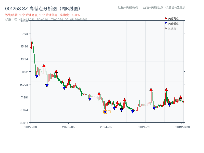Click the 蓝色-关键低点 header label

coord(153,7)
